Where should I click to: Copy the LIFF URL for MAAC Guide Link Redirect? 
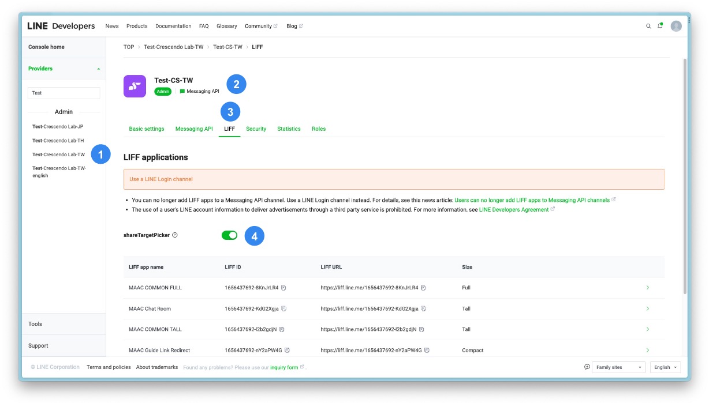click(x=427, y=351)
